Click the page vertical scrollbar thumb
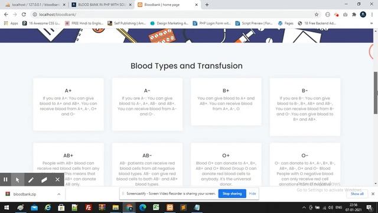 tap(376, 93)
